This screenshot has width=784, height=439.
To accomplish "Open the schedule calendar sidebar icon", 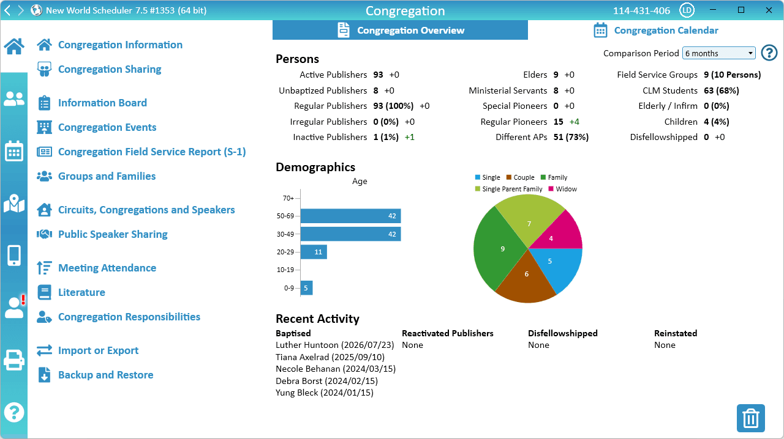I will 14,150.
